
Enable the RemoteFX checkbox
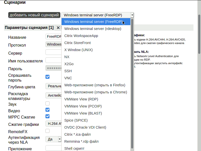(x=47, y=131)
